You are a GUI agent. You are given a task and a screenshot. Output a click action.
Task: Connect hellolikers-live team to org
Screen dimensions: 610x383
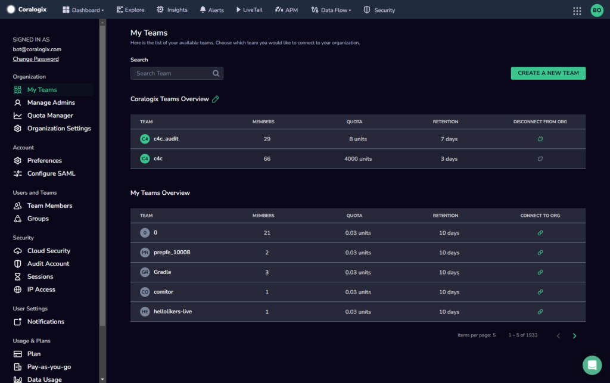point(540,312)
